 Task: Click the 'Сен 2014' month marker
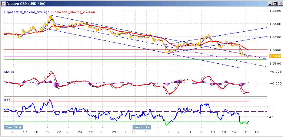pyautogui.click(x=13, y=127)
